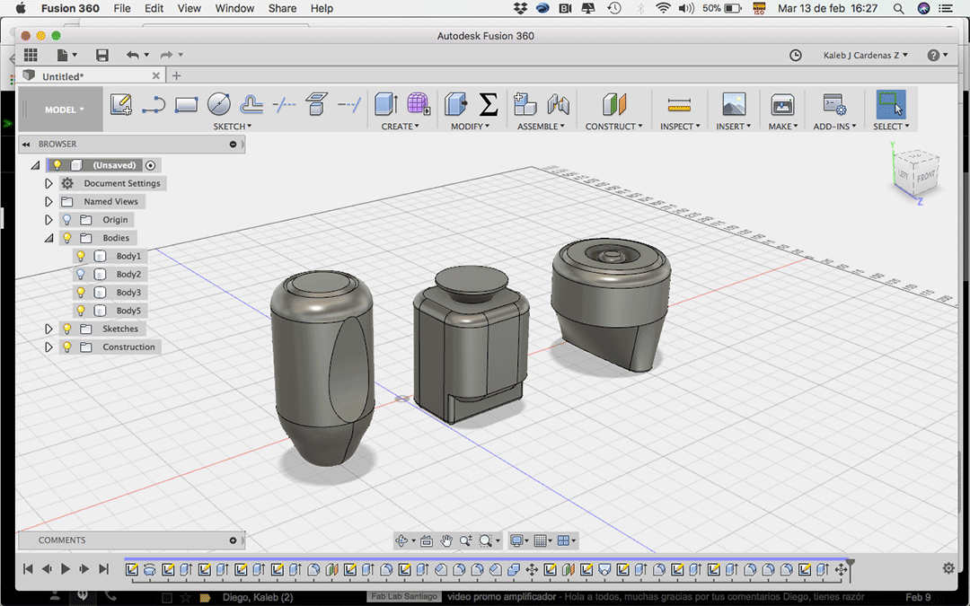
Task: Open a new tab with plus button
Action: (x=177, y=76)
